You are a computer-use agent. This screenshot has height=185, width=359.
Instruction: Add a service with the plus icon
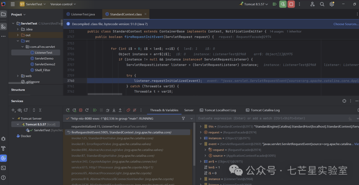click(x=13, y=110)
